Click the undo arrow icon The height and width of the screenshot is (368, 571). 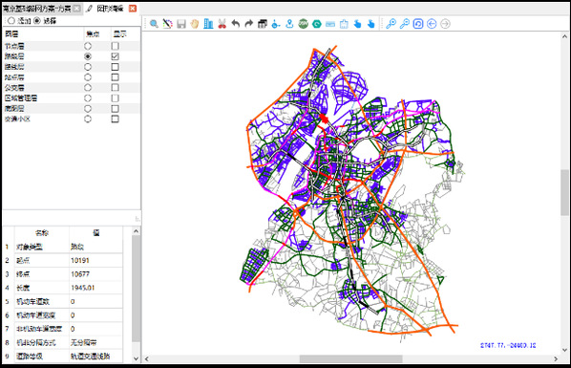coord(236,24)
